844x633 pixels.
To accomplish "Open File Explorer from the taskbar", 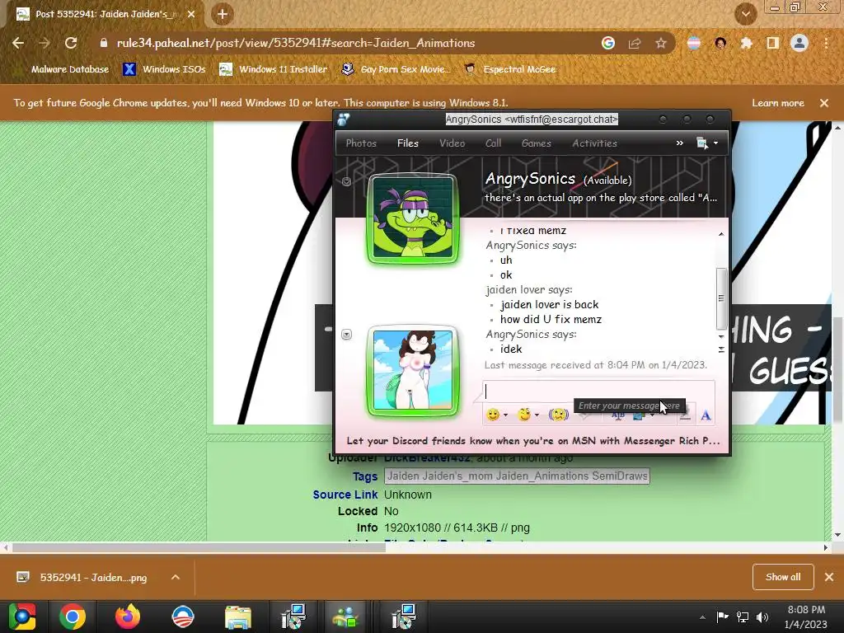I will (x=238, y=617).
